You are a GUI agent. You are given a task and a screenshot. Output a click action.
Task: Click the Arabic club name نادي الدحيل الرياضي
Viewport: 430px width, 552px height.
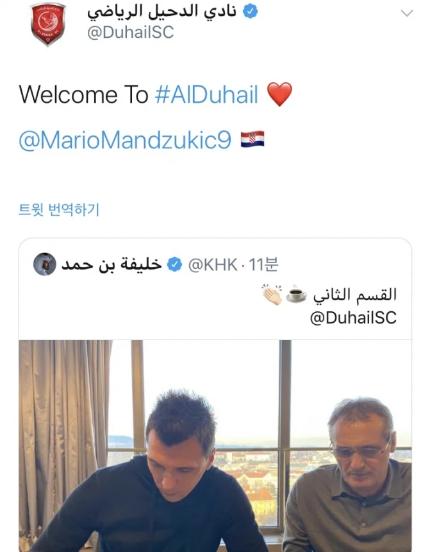point(161,12)
